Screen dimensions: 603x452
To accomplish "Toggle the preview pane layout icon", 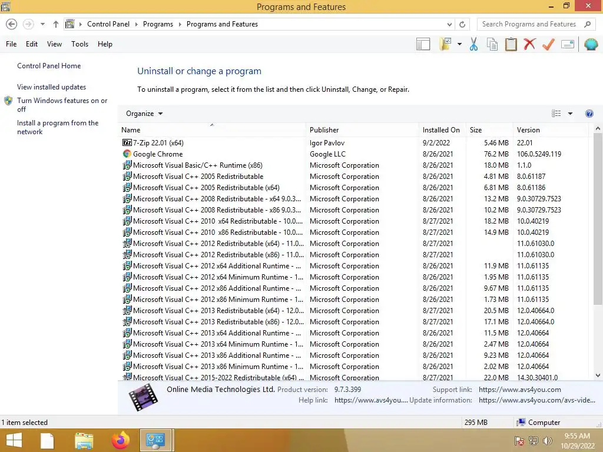I will pos(423,44).
